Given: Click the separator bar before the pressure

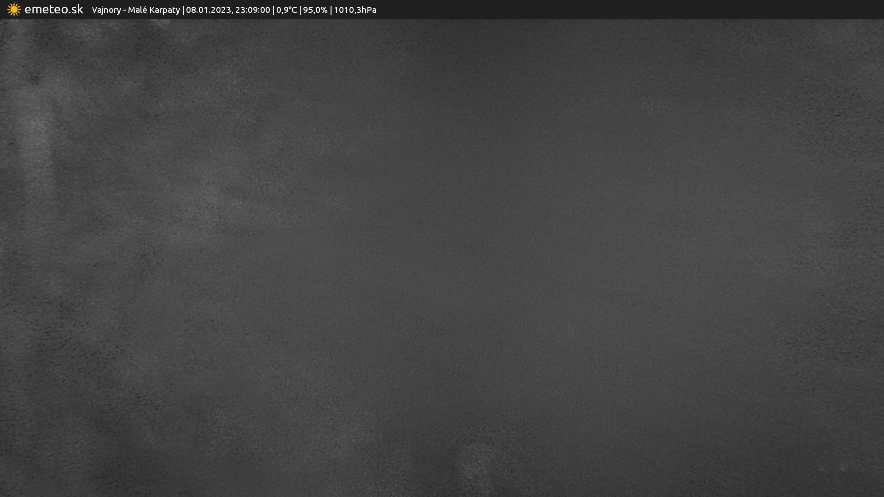Looking at the screenshot, I should 331,10.
